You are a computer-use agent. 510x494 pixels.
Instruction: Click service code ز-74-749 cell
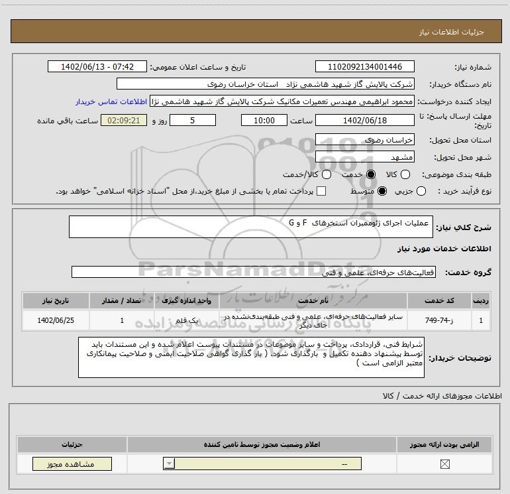tap(439, 320)
